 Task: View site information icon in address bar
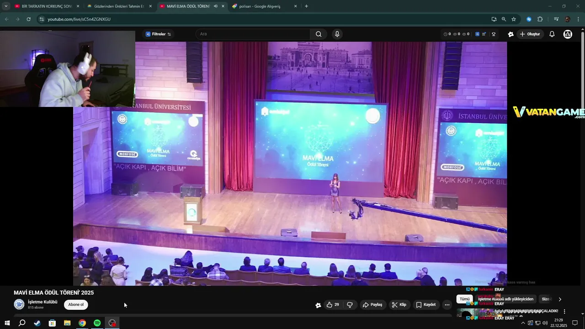click(x=42, y=19)
